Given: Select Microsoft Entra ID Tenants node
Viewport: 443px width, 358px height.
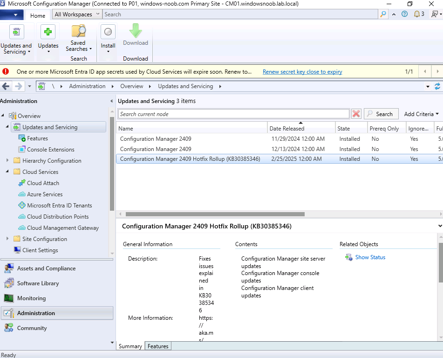Looking at the screenshot, I should 59,205.
